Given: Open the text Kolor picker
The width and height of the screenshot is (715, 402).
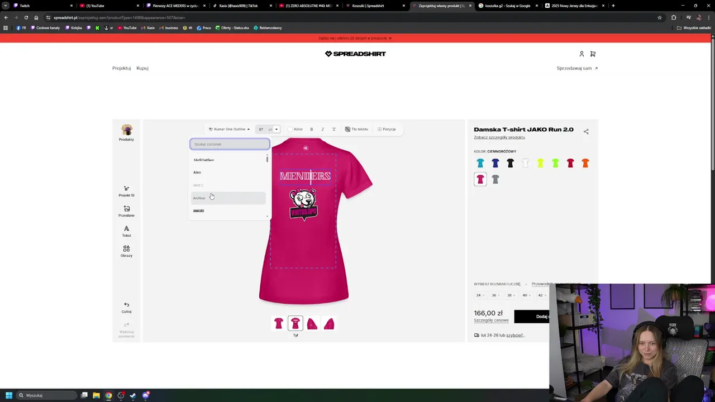Looking at the screenshot, I should point(295,129).
